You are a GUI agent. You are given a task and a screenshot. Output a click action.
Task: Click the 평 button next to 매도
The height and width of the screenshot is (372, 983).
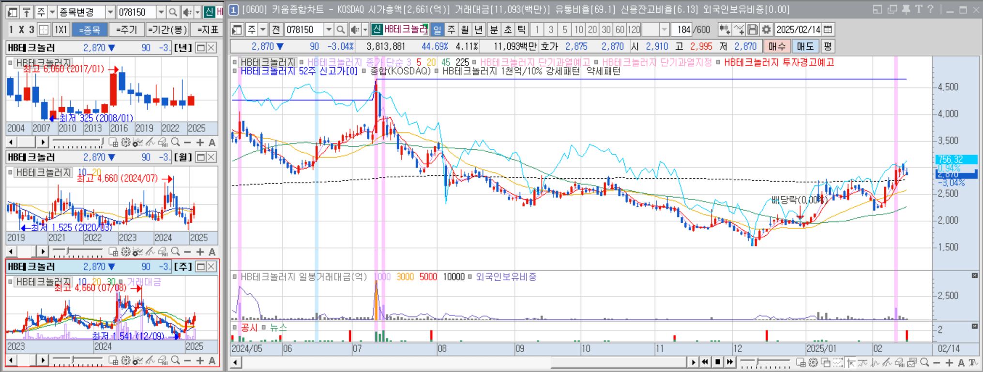(x=828, y=46)
